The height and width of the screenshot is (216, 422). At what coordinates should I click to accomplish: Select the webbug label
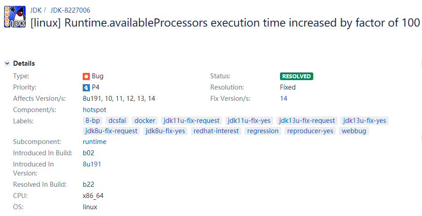pyautogui.click(x=354, y=131)
